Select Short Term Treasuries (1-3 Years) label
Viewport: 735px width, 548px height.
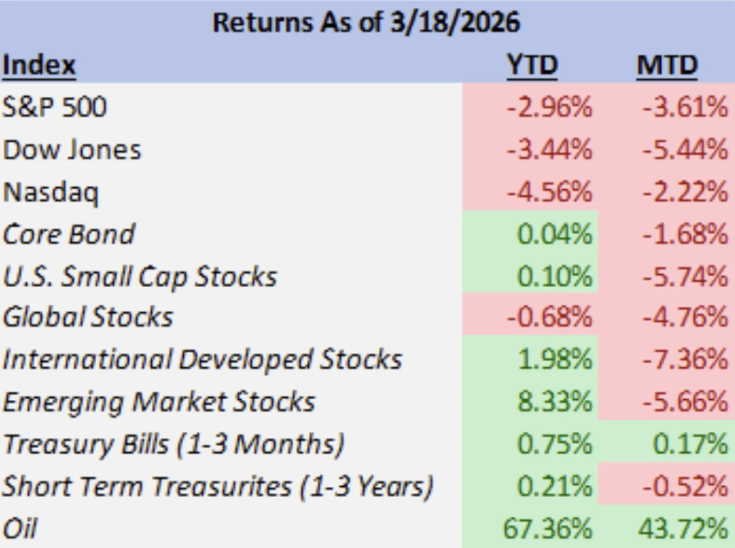tap(218, 487)
